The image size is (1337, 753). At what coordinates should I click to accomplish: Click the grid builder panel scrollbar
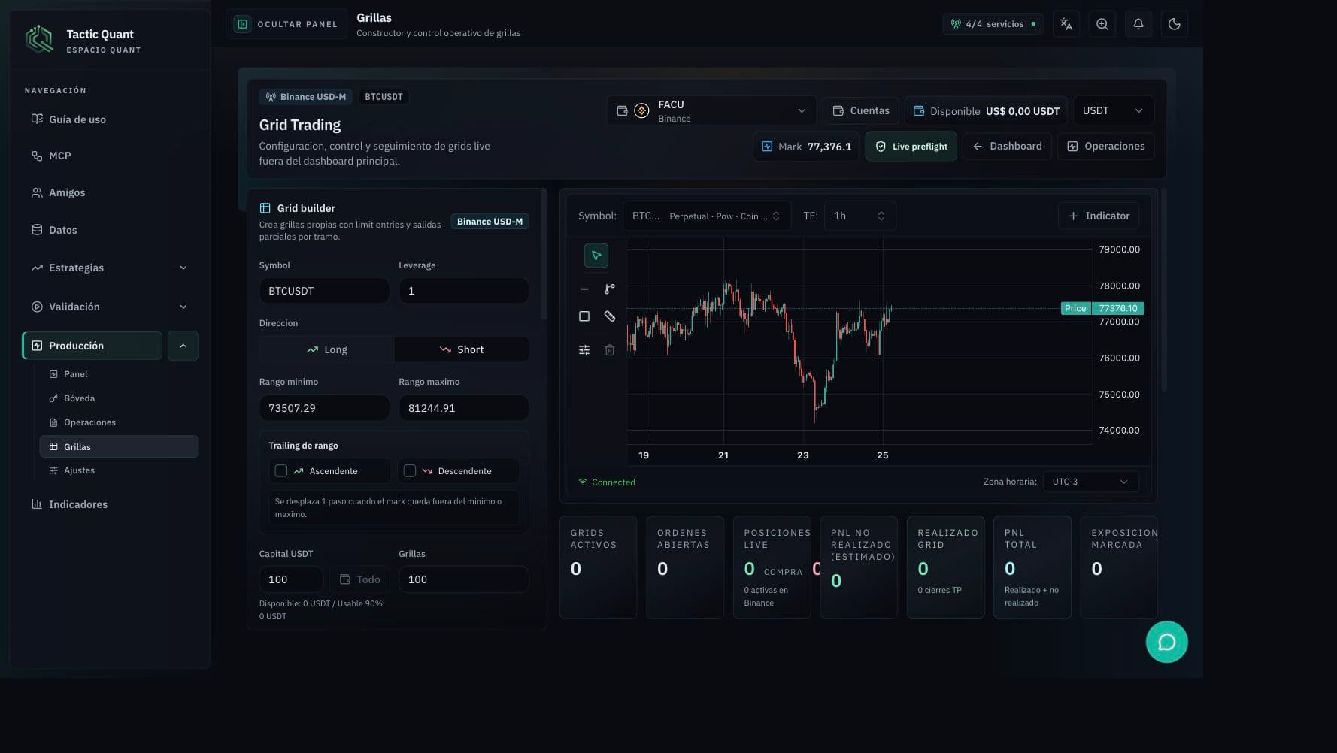(544, 256)
